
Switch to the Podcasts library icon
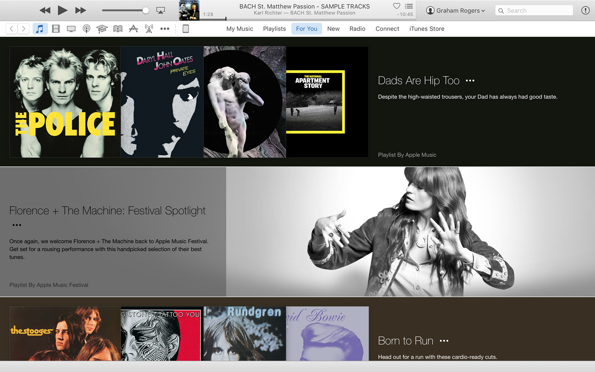86,29
